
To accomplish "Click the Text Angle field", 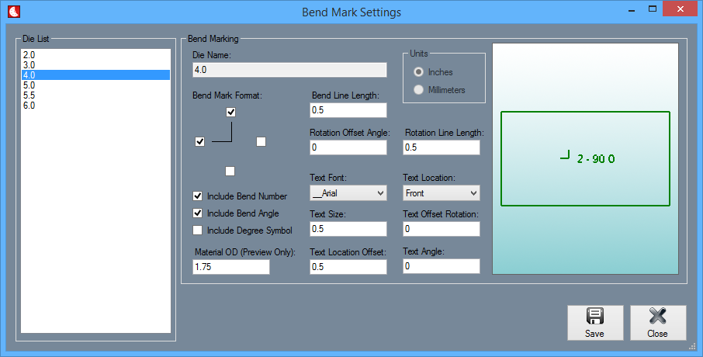I will pos(442,266).
